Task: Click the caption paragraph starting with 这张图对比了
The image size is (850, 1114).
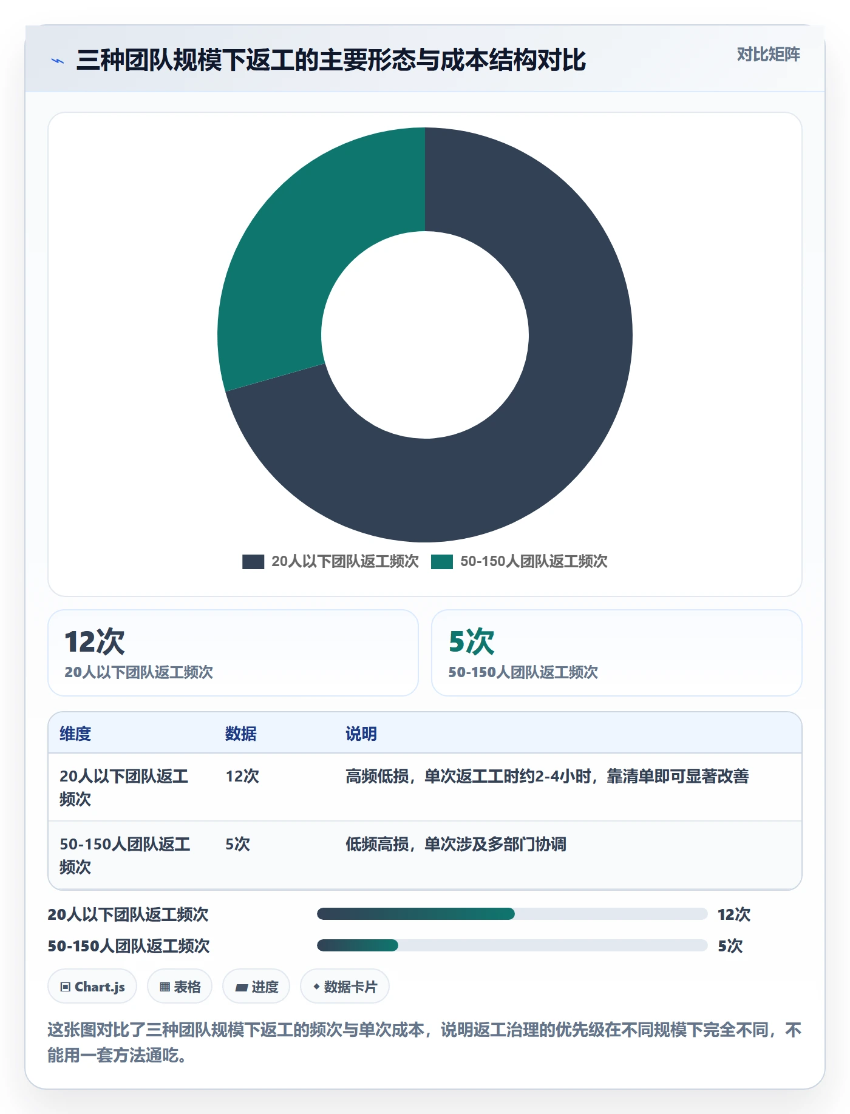Action: 424,1042
